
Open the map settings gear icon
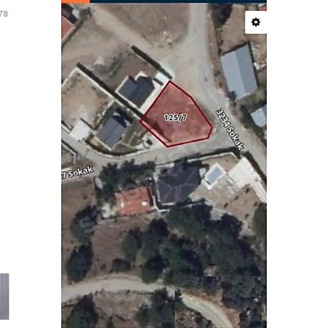(256, 22)
